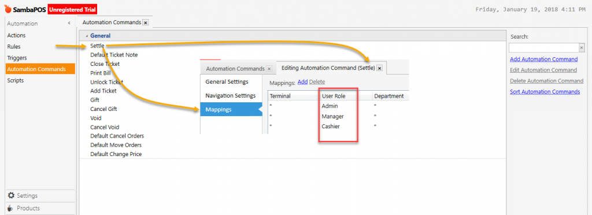Select the Close Ticket command
592x215 pixels.
coord(105,64)
